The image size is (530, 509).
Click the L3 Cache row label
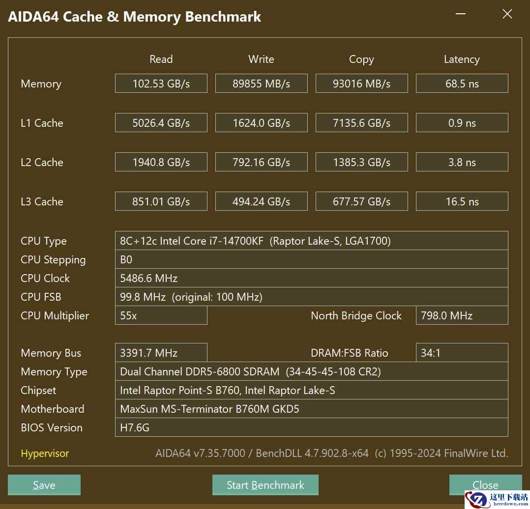[42, 201]
